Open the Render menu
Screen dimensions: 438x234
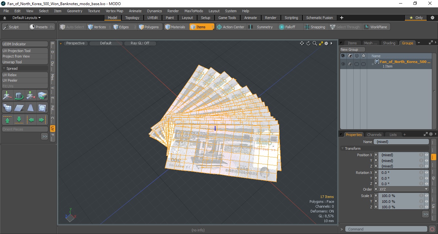(x=173, y=11)
